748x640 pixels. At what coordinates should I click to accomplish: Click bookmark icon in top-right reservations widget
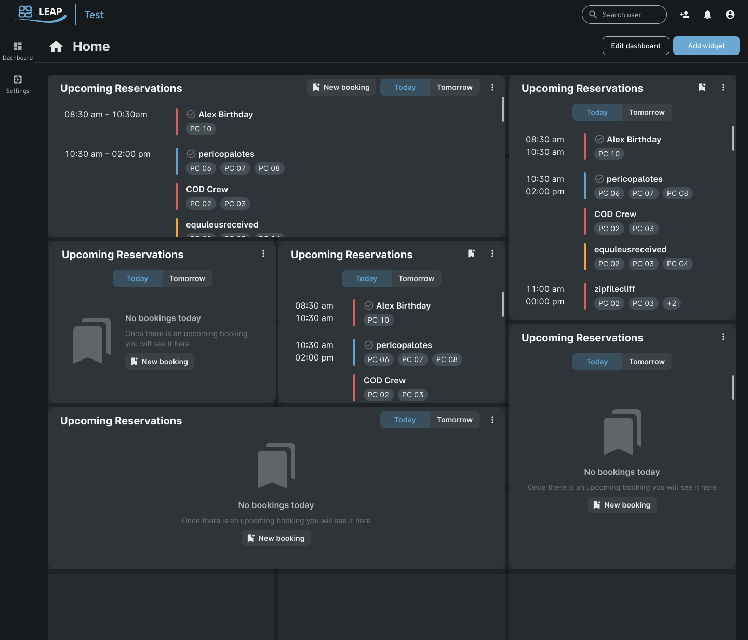click(x=702, y=87)
